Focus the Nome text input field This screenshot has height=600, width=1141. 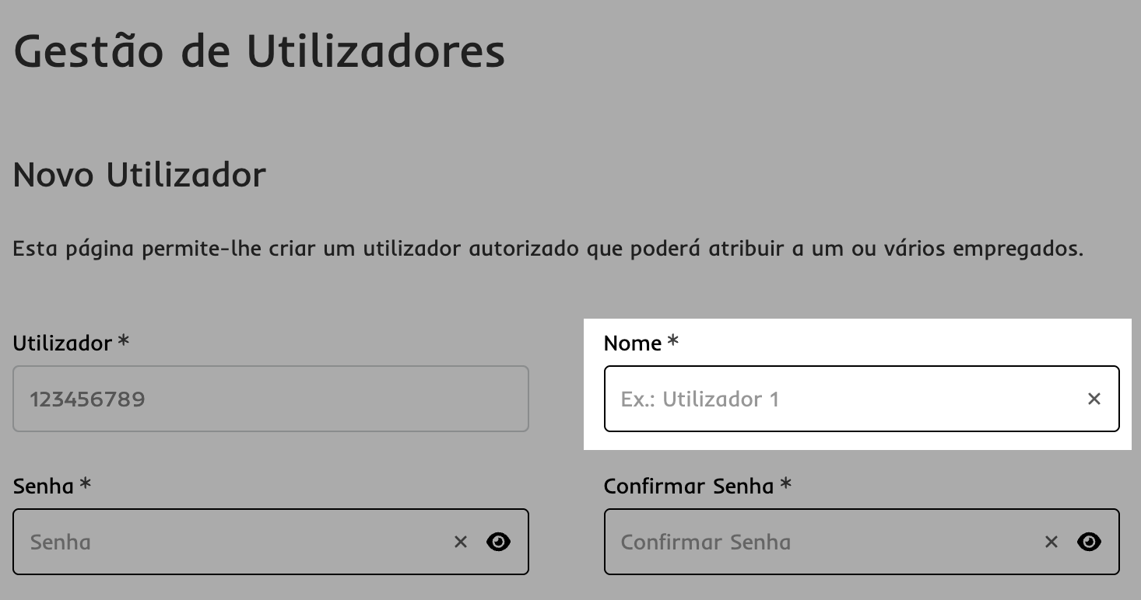[841, 399]
